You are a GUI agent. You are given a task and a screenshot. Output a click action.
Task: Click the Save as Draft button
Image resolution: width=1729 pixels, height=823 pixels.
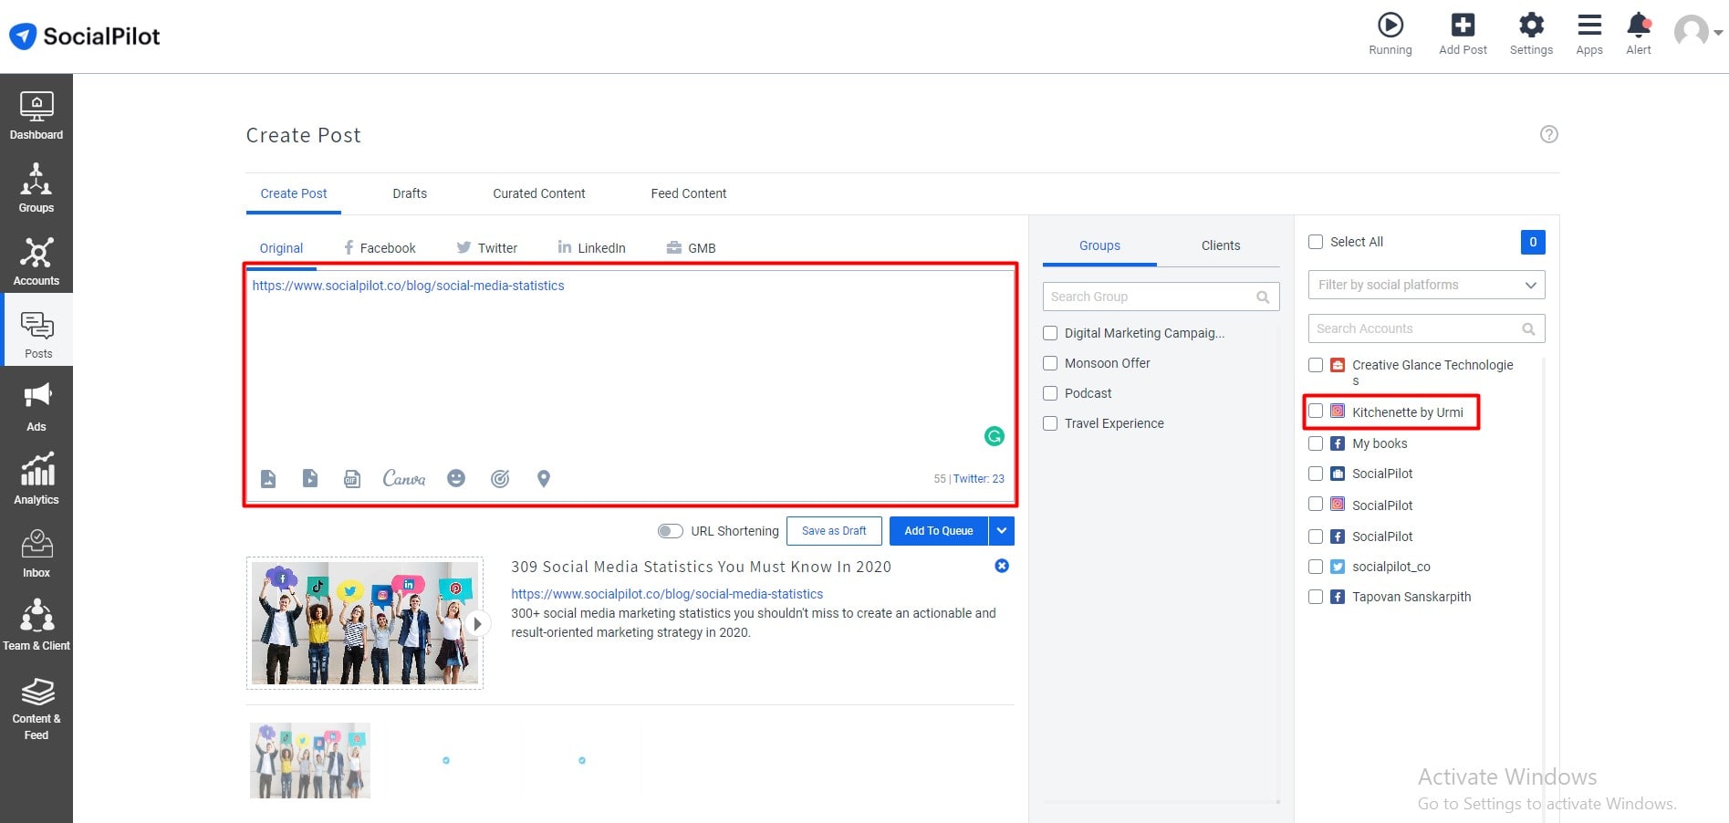(x=834, y=531)
